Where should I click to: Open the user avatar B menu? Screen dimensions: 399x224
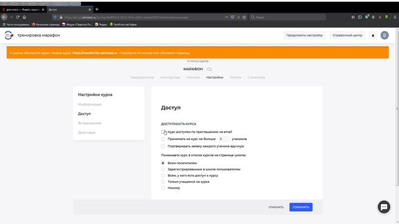tap(385, 35)
